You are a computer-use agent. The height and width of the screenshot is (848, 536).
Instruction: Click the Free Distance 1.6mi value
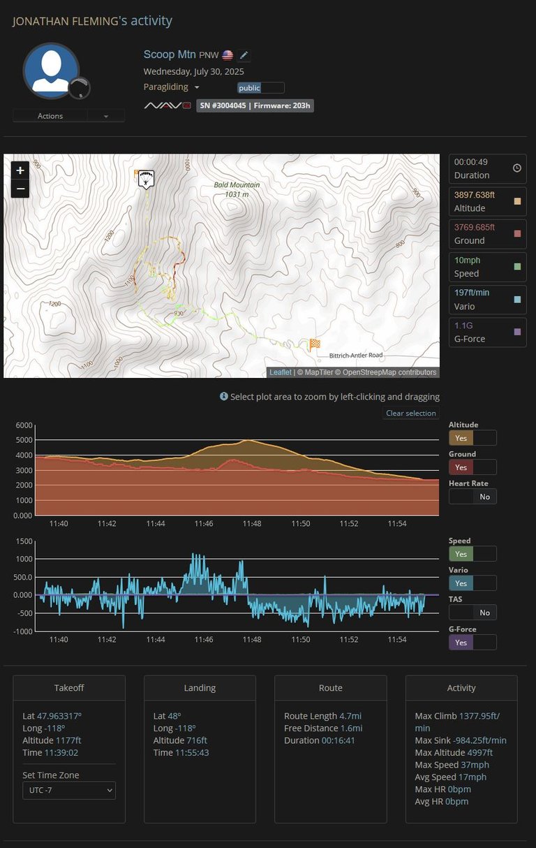coord(352,728)
